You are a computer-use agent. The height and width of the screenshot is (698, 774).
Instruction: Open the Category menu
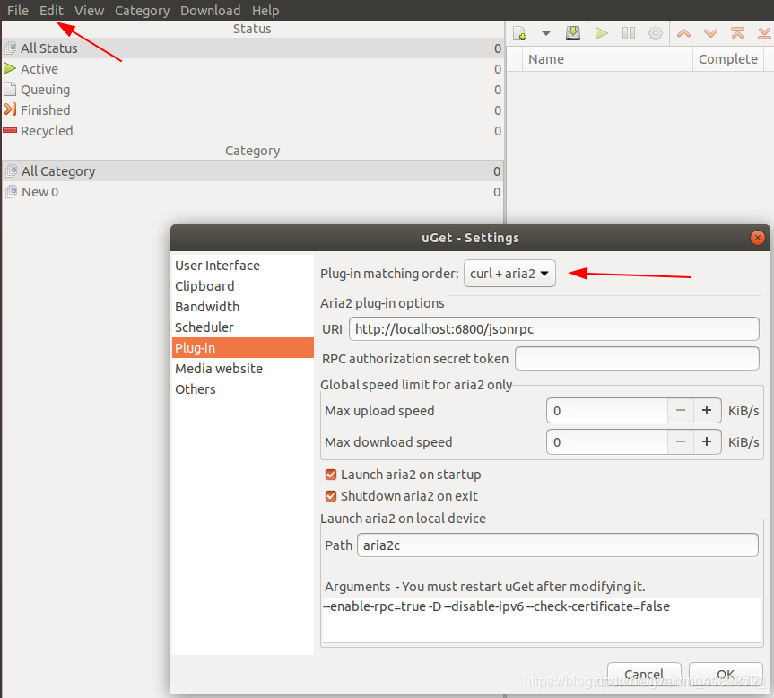coord(143,11)
